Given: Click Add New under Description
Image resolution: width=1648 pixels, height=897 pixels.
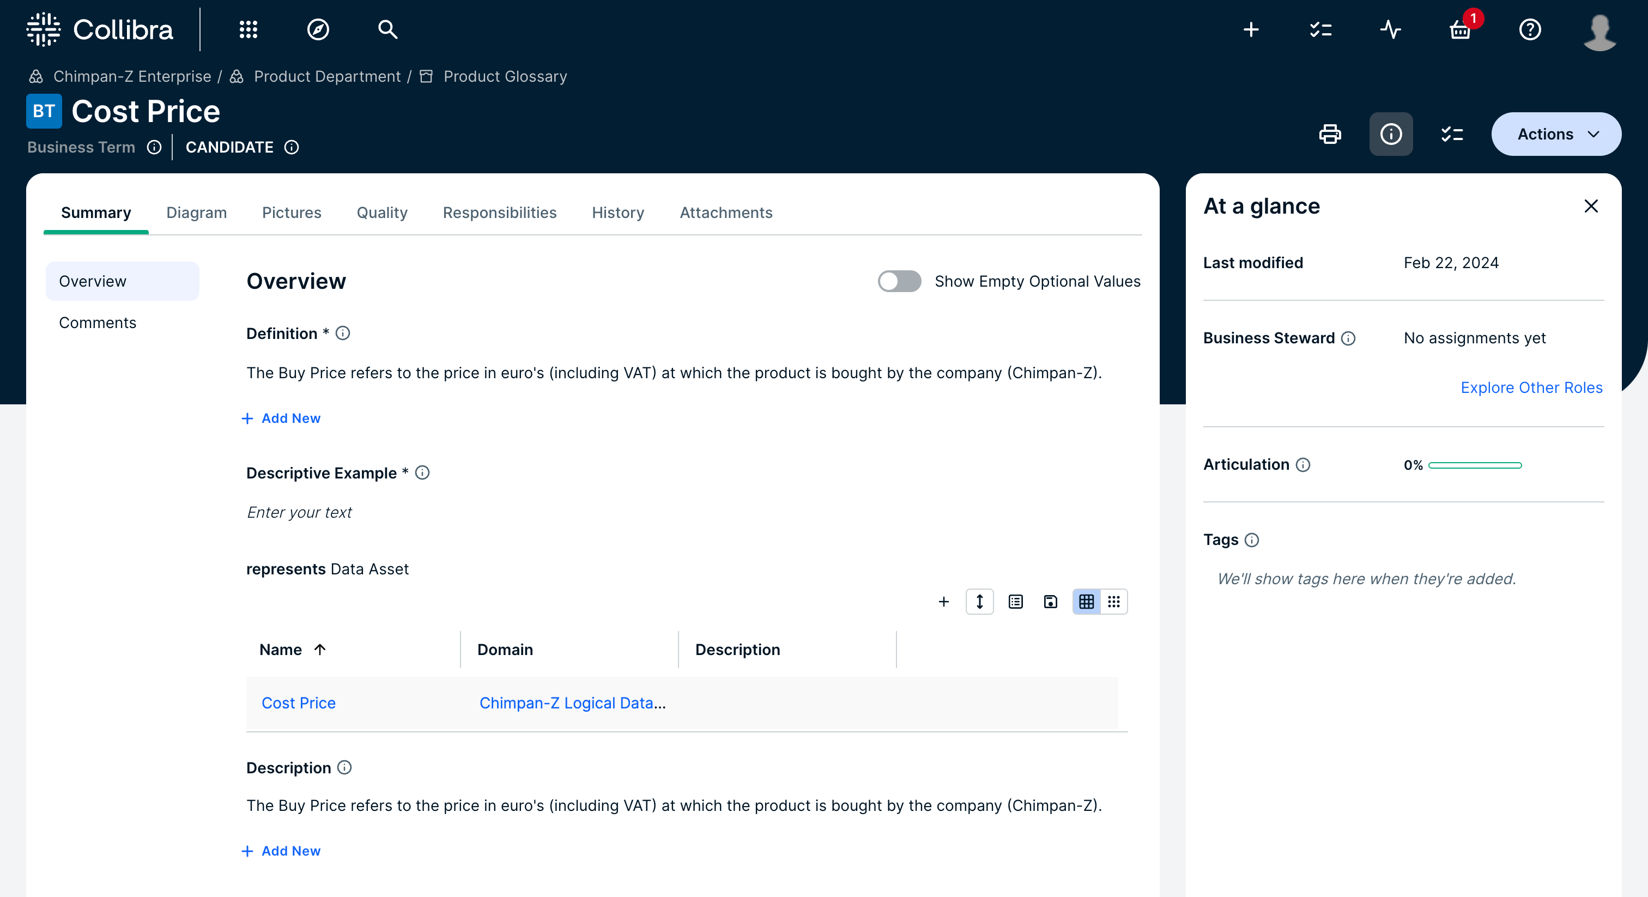Looking at the screenshot, I should pos(281,852).
